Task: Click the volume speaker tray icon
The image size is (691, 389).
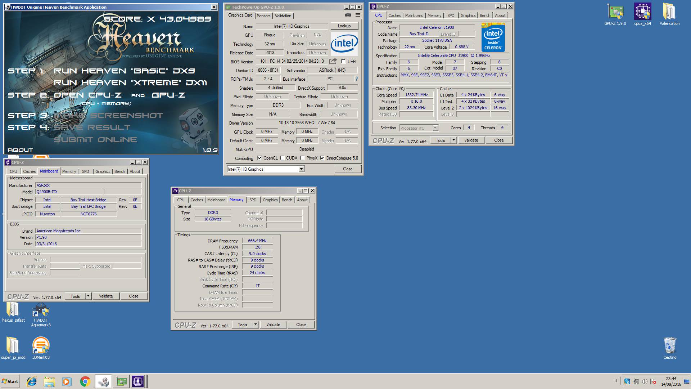Action: click(x=644, y=381)
